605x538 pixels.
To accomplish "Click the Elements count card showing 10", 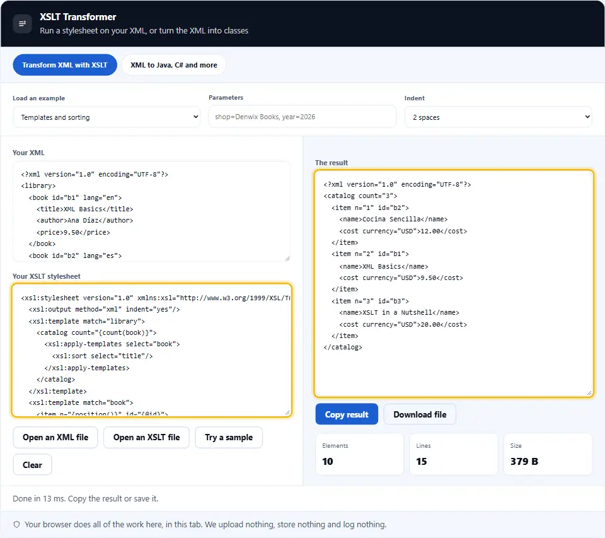I will coord(360,454).
